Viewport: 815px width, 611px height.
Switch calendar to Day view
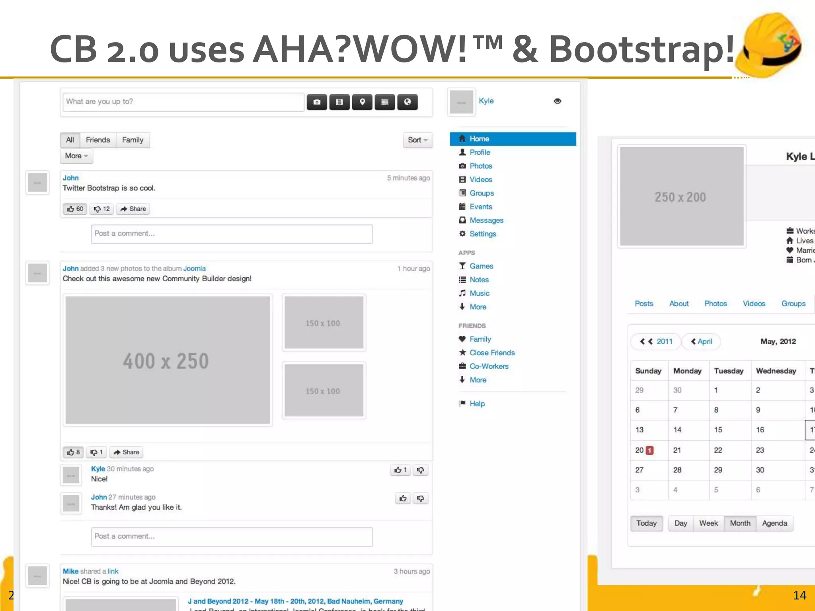coord(681,523)
